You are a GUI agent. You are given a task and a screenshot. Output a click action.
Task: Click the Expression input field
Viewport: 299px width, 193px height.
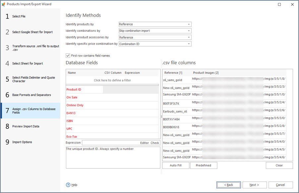pos(111,143)
